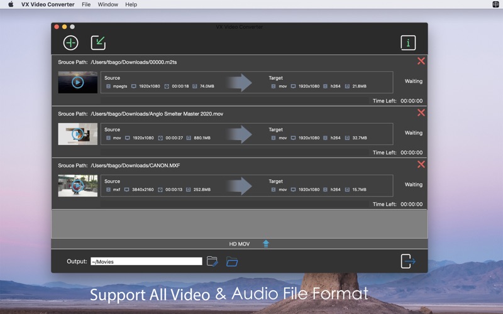Viewport: 503px width, 314px height.
Task: Open the Help menu
Action: 131,4
